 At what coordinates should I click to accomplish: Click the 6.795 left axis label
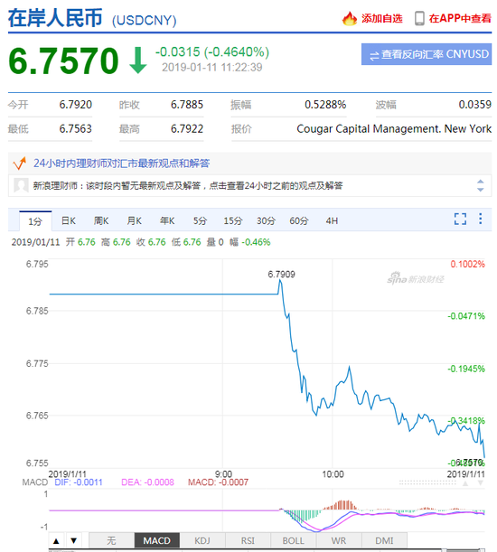pyautogui.click(x=37, y=264)
